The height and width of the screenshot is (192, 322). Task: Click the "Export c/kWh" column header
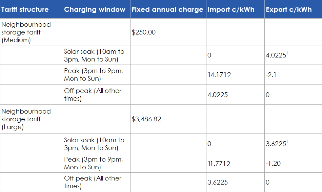tap(289, 9)
